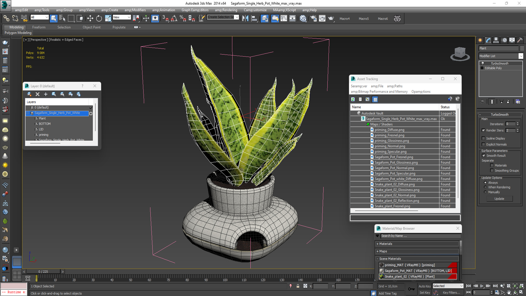Click the time slider 0 / 225 handle

coord(43,272)
